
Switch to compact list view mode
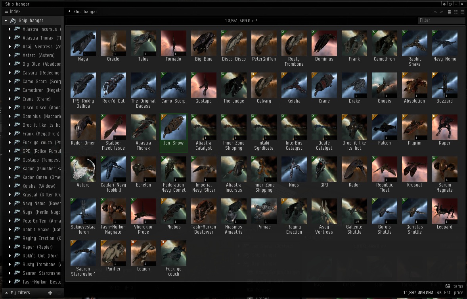pyautogui.click(x=462, y=12)
